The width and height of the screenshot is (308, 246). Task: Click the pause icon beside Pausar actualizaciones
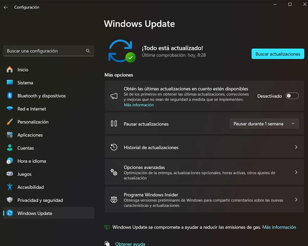(x=114, y=124)
